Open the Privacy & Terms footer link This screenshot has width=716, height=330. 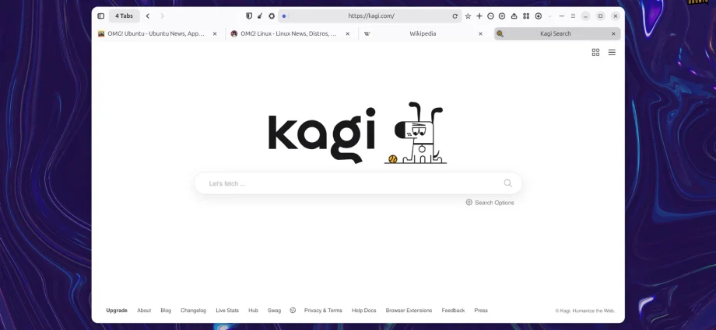(x=323, y=311)
